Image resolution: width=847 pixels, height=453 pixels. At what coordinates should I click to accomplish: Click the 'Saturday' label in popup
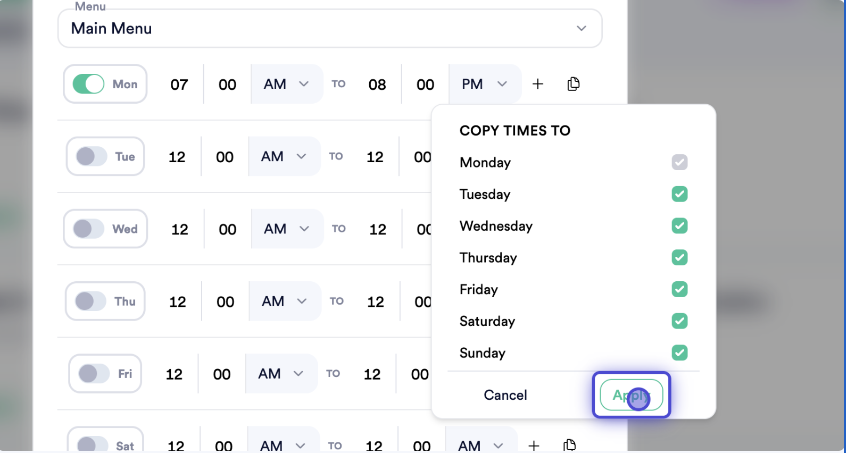487,321
